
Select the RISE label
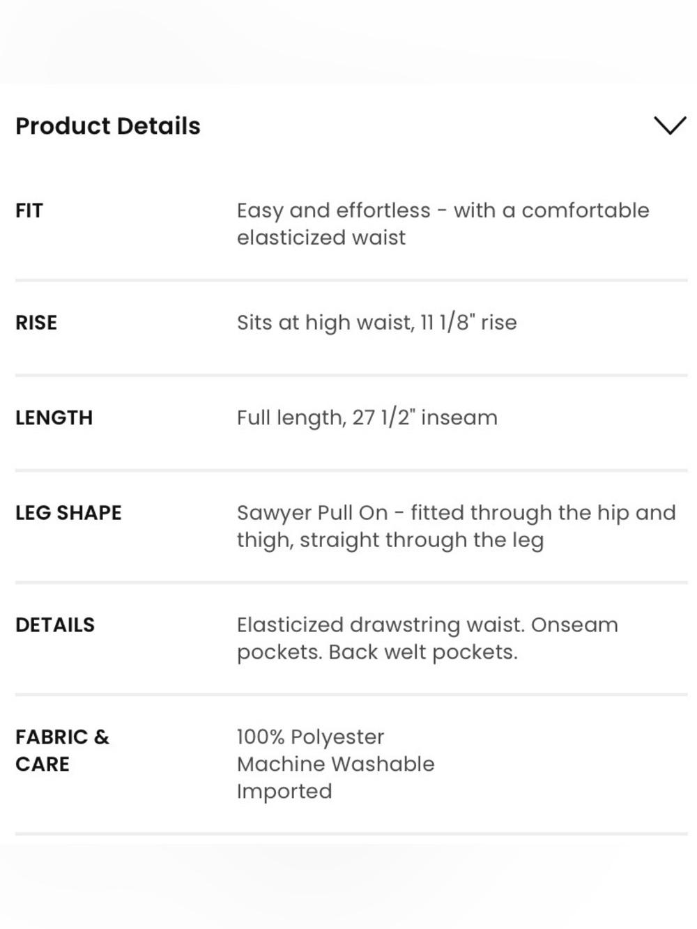tap(36, 323)
